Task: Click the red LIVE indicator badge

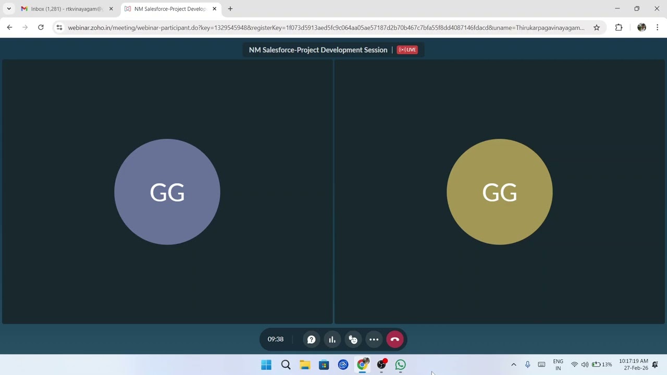Action: [x=407, y=50]
